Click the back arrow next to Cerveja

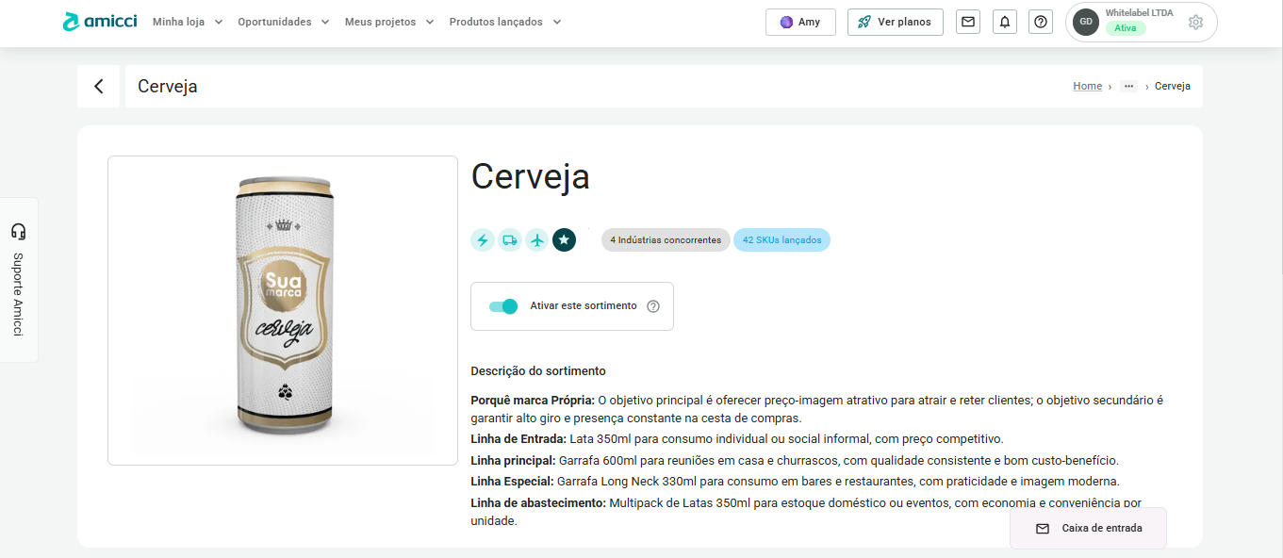pyautogui.click(x=99, y=87)
